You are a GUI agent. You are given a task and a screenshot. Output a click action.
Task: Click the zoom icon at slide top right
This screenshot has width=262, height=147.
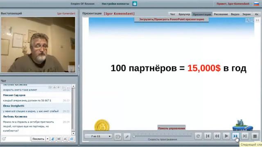[247, 20]
